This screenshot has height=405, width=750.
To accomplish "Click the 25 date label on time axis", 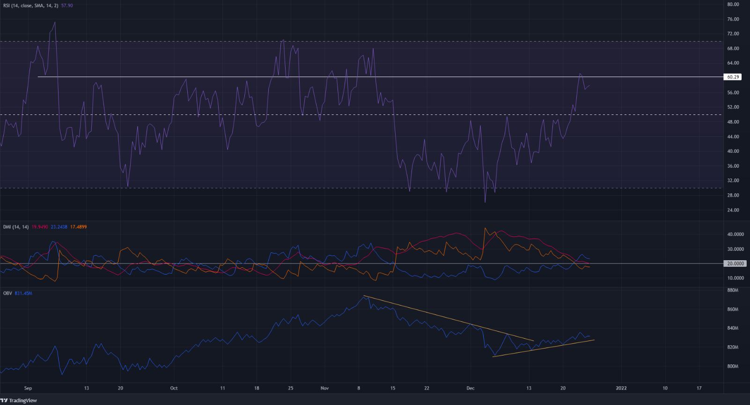I will [291, 388].
